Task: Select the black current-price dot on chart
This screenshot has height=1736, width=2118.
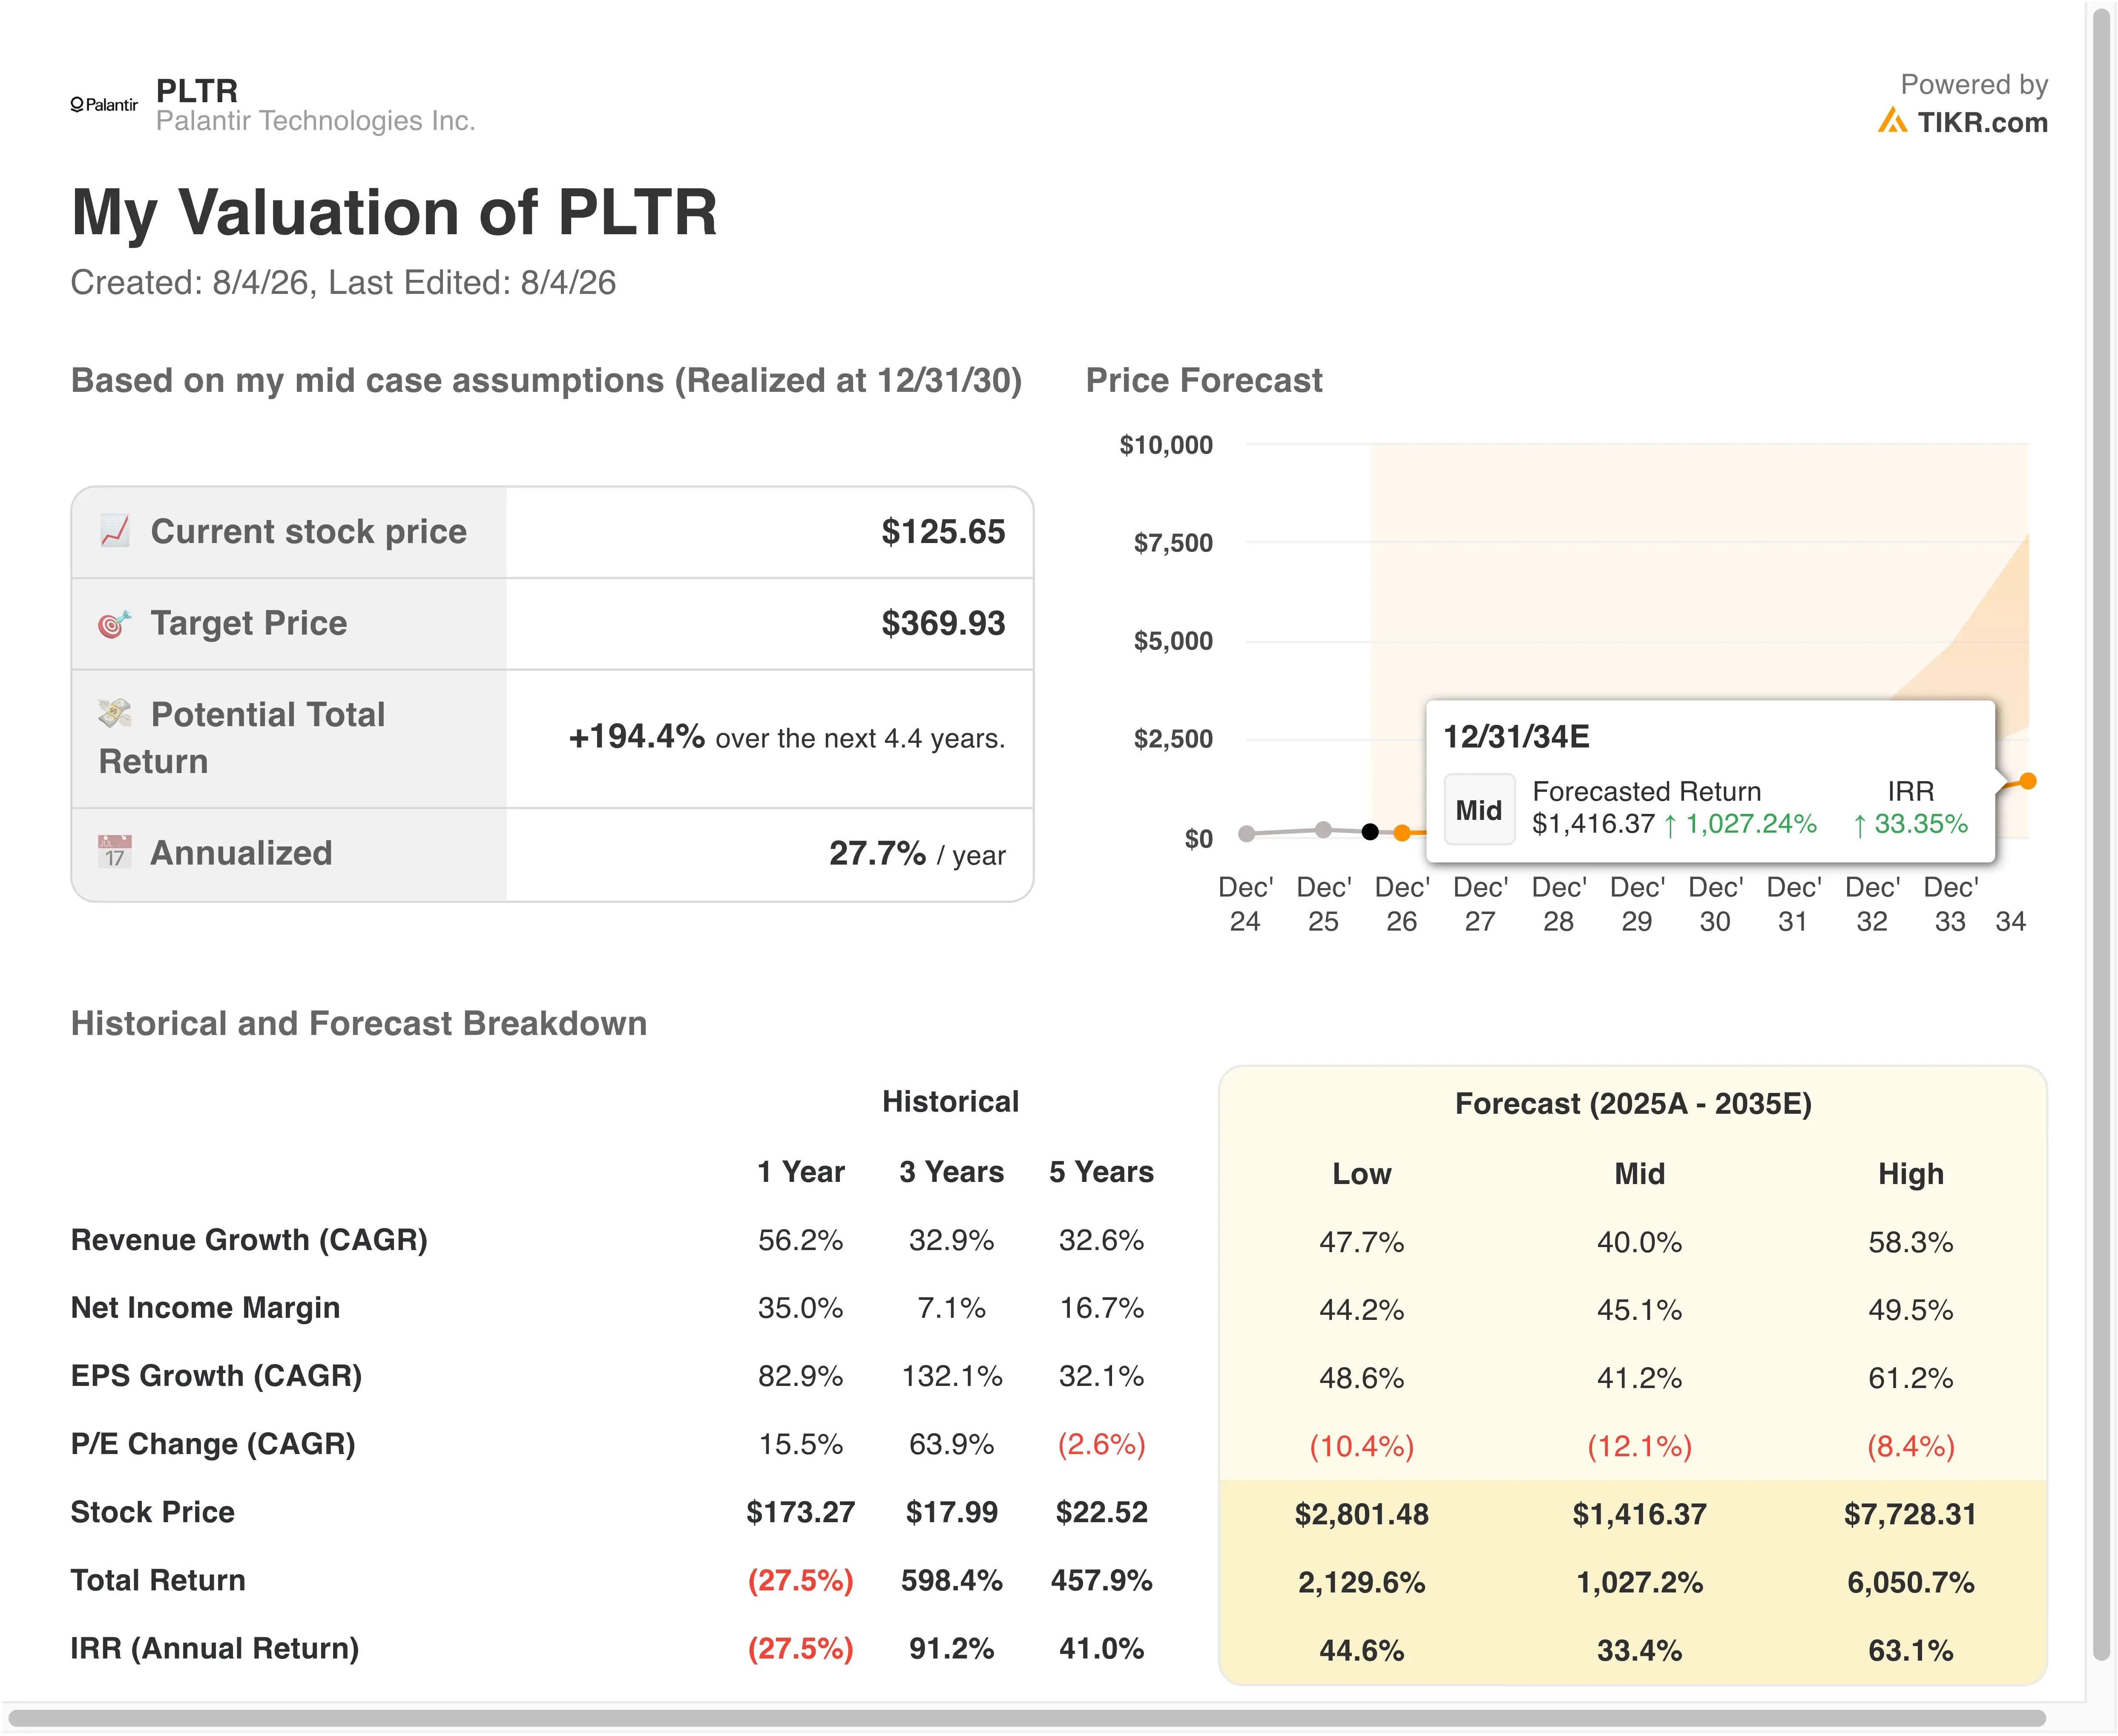Action: 1370,832
